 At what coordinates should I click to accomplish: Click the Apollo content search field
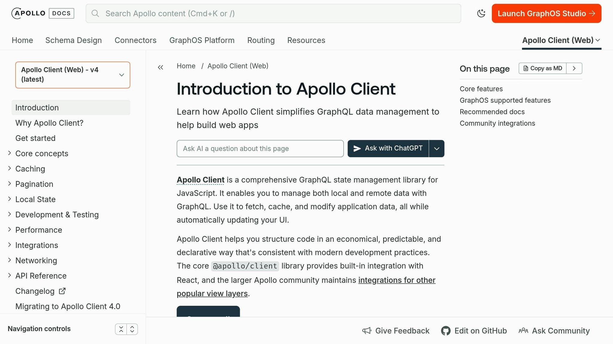(273, 13)
